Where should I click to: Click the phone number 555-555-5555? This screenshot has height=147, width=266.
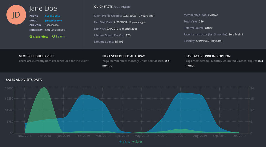point(53,16)
